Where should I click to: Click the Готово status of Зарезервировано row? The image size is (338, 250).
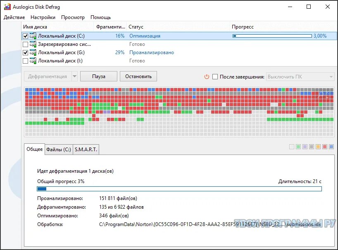[x=137, y=44]
